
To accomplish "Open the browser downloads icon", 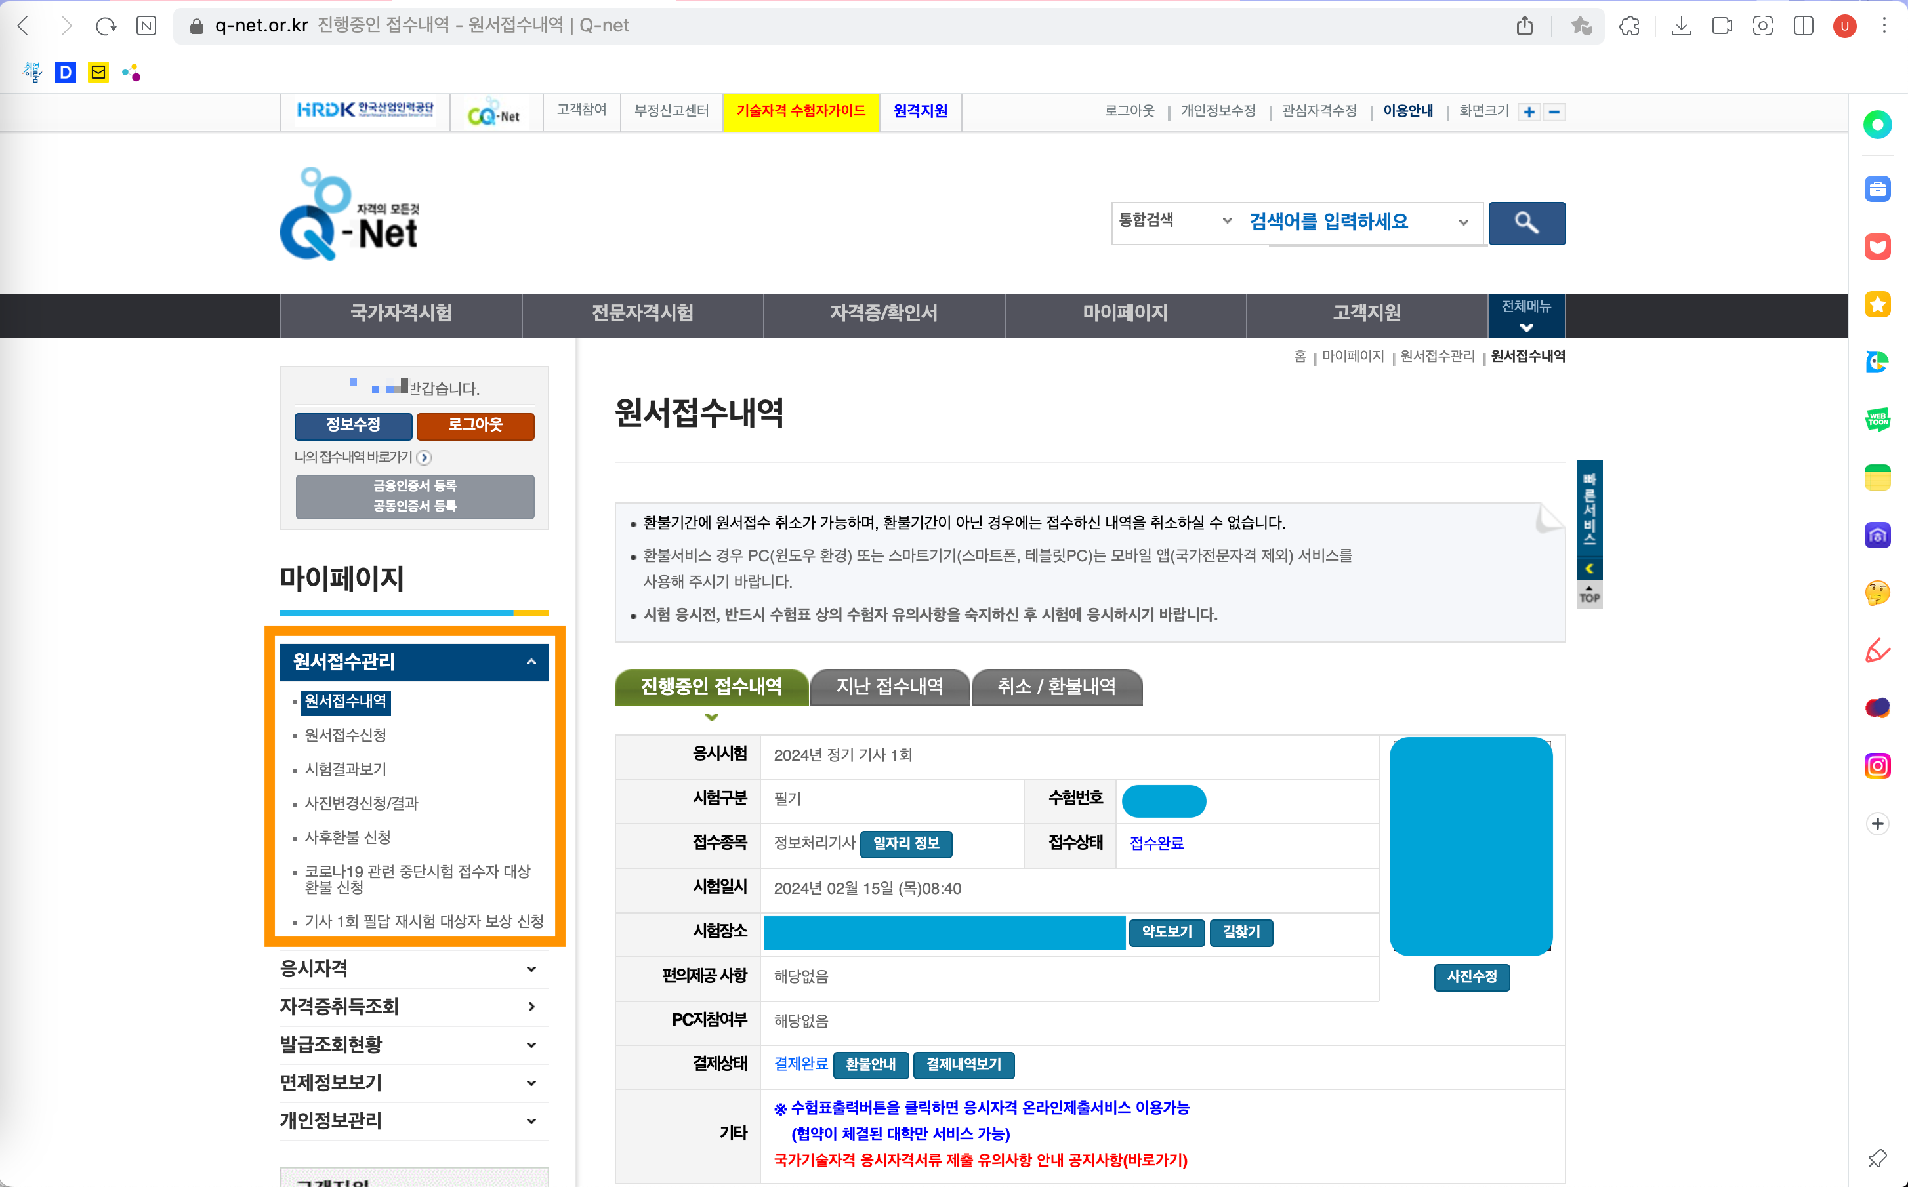I will (1680, 26).
